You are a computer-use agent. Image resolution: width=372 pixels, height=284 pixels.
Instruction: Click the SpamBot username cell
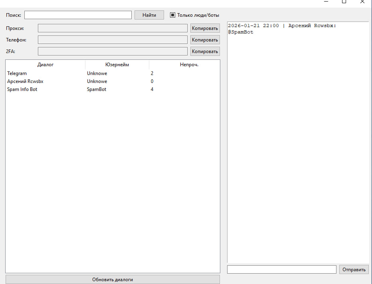pyautogui.click(x=97, y=89)
